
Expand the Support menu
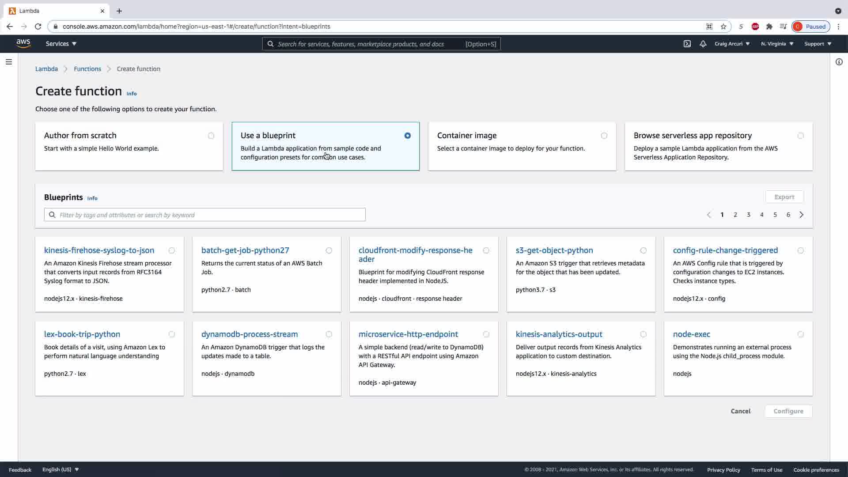tap(818, 44)
